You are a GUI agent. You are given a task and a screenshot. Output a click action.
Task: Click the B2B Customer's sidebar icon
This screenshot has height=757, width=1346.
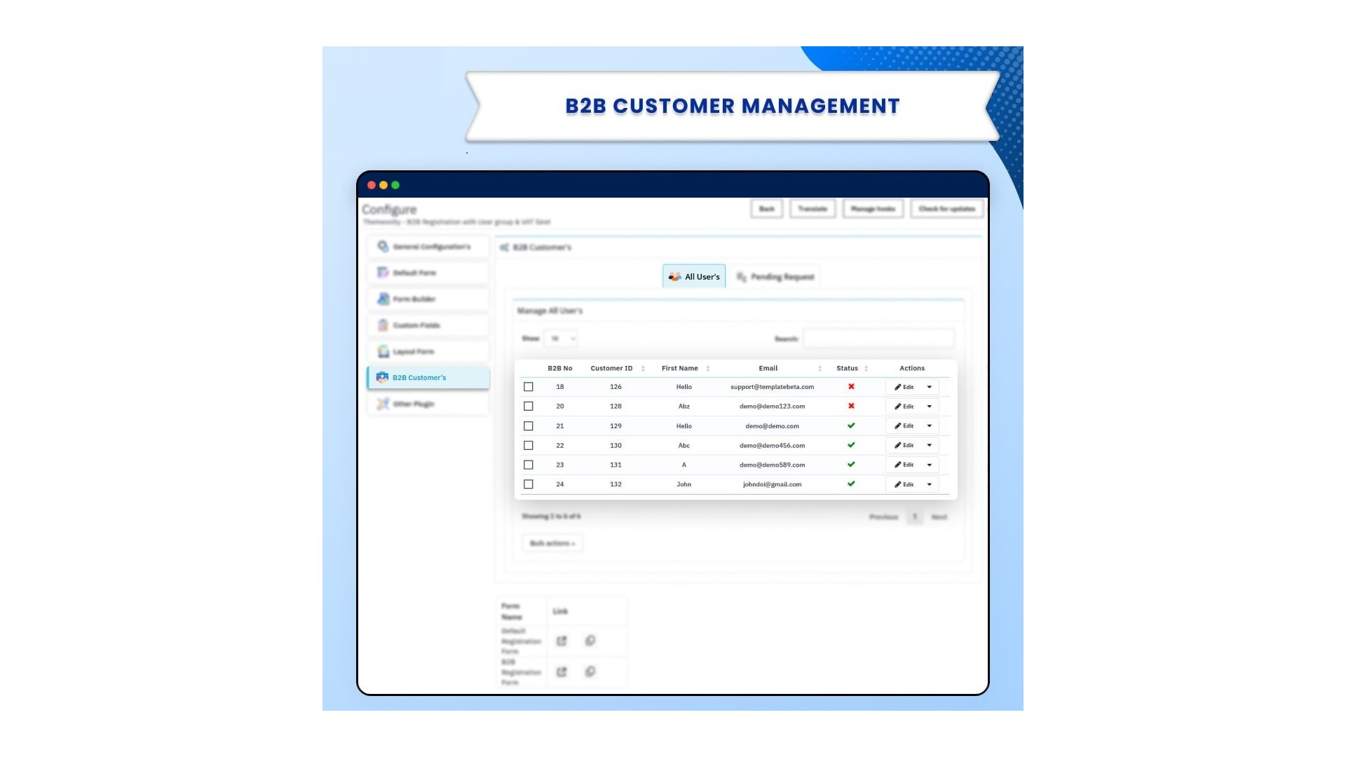click(x=382, y=377)
